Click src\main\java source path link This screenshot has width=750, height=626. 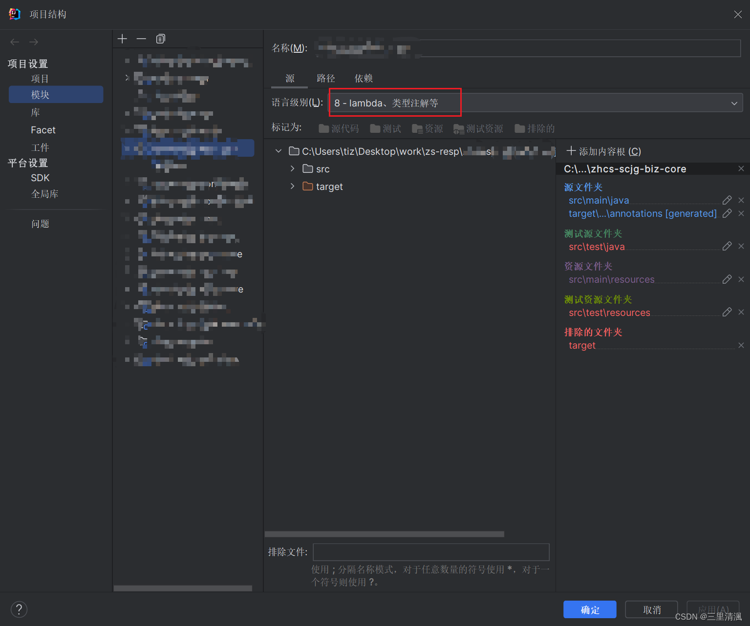point(599,200)
